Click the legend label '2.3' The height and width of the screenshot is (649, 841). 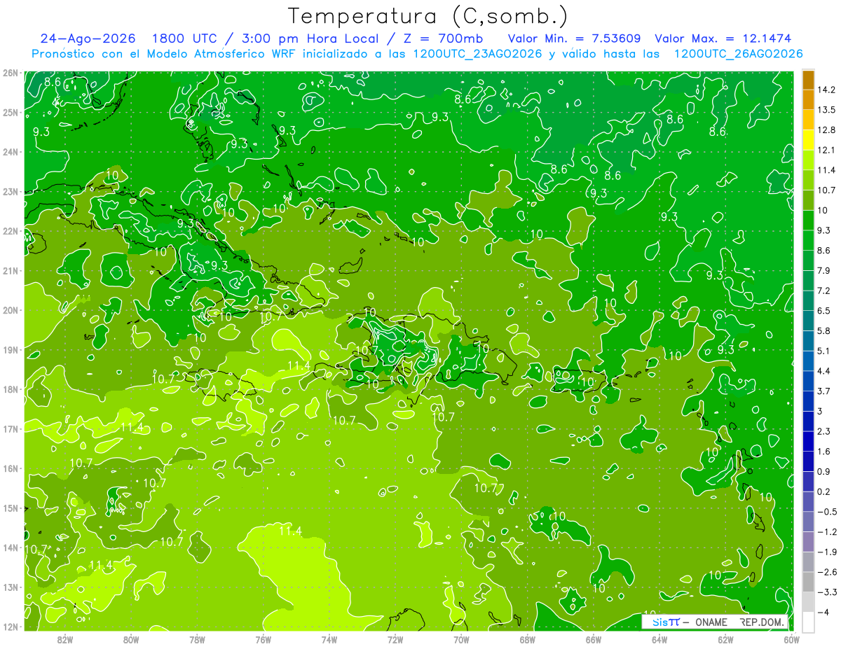[824, 431]
